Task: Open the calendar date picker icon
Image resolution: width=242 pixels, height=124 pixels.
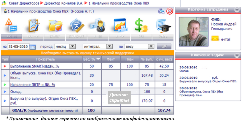Action: coord(33,47)
